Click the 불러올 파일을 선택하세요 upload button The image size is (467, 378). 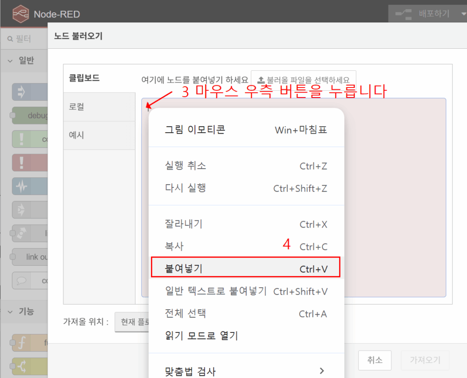303,79
